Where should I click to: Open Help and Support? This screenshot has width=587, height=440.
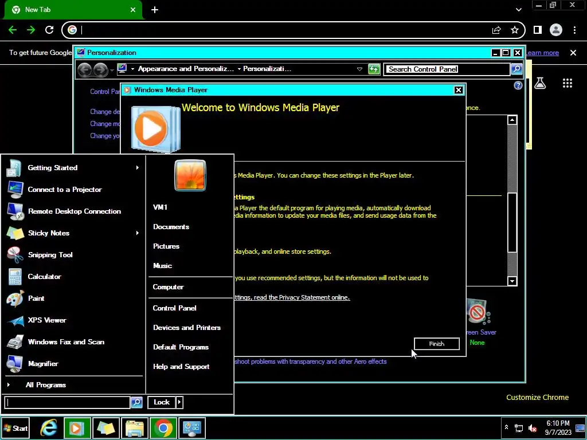point(181,367)
